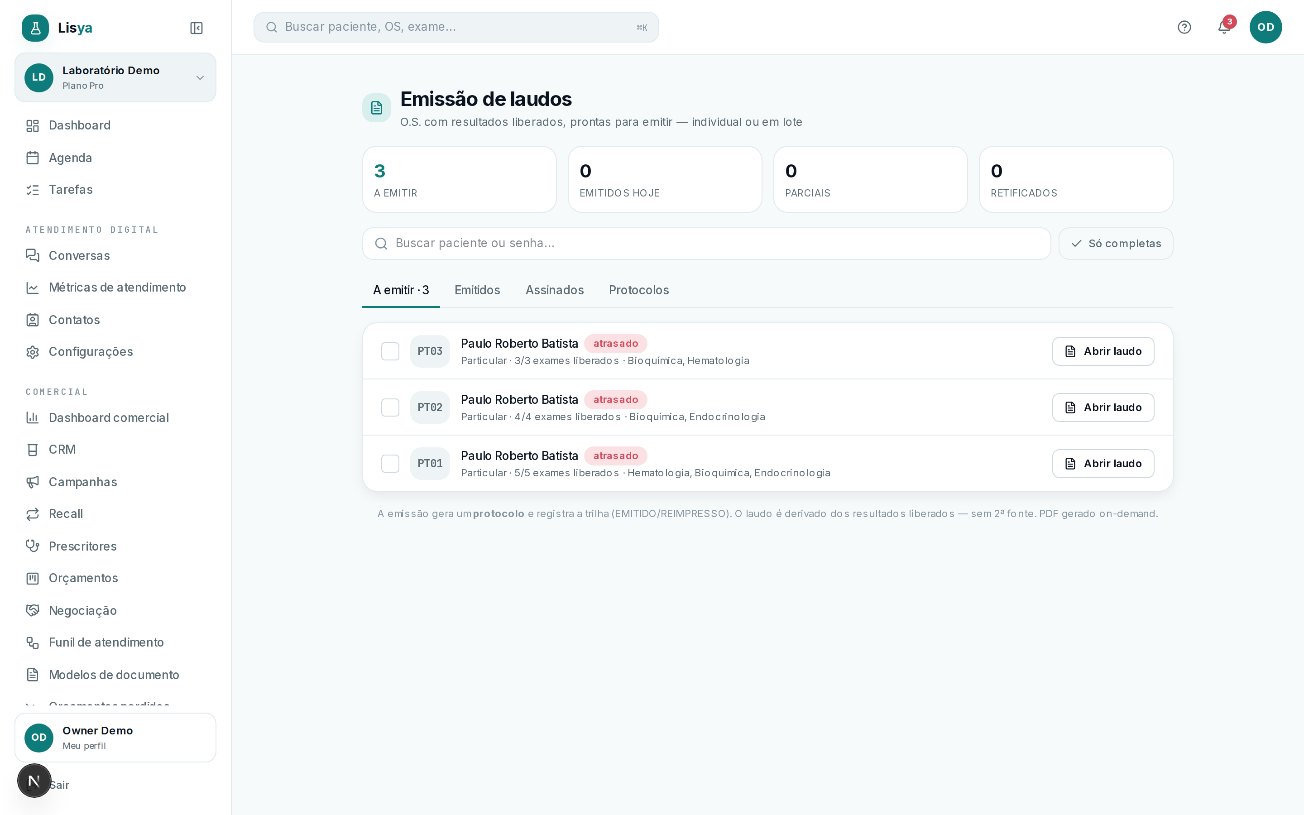
Task: Click the Dashboard comercial bar chart icon
Action: click(x=32, y=418)
